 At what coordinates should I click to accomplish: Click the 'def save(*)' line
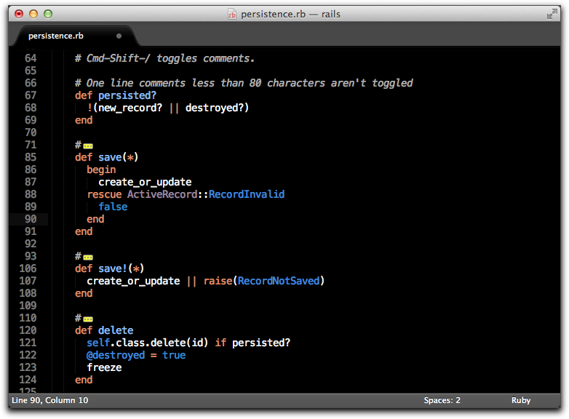pos(106,157)
